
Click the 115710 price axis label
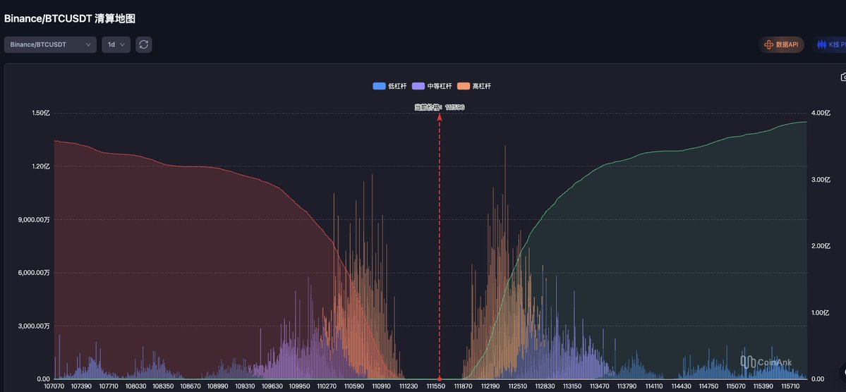790,386
